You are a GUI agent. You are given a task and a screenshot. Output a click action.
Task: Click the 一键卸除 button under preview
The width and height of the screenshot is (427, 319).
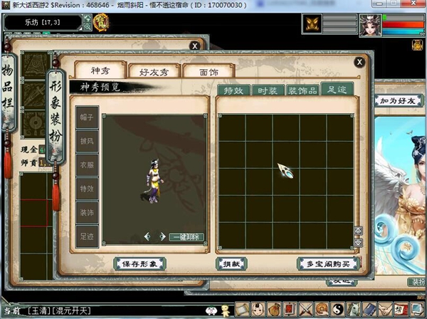click(x=187, y=236)
